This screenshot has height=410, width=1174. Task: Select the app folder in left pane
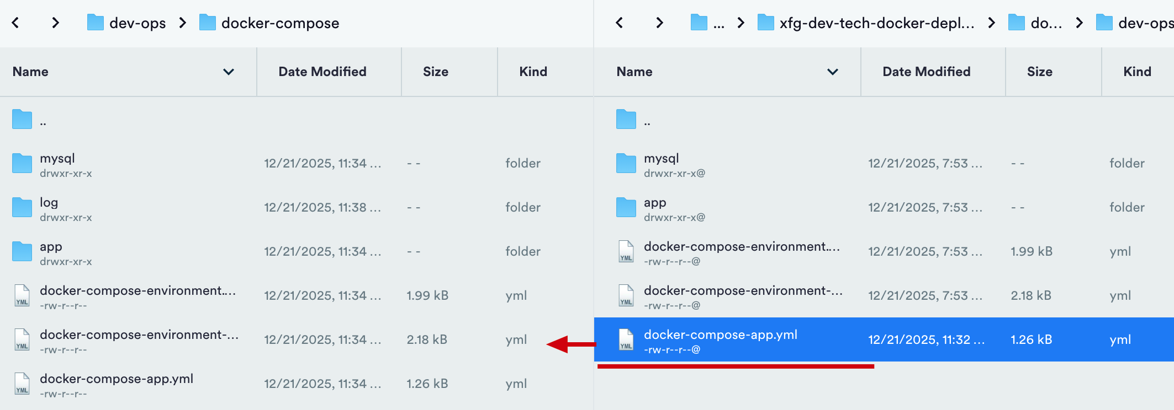(51, 247)
